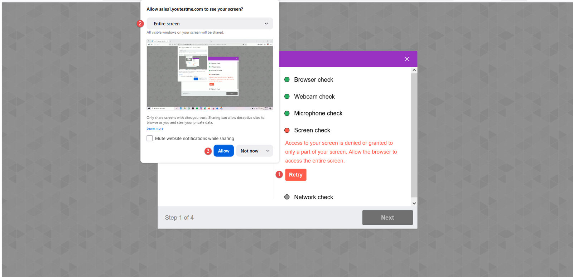Click the green Microphone check status dot

(x=287, y=113)
